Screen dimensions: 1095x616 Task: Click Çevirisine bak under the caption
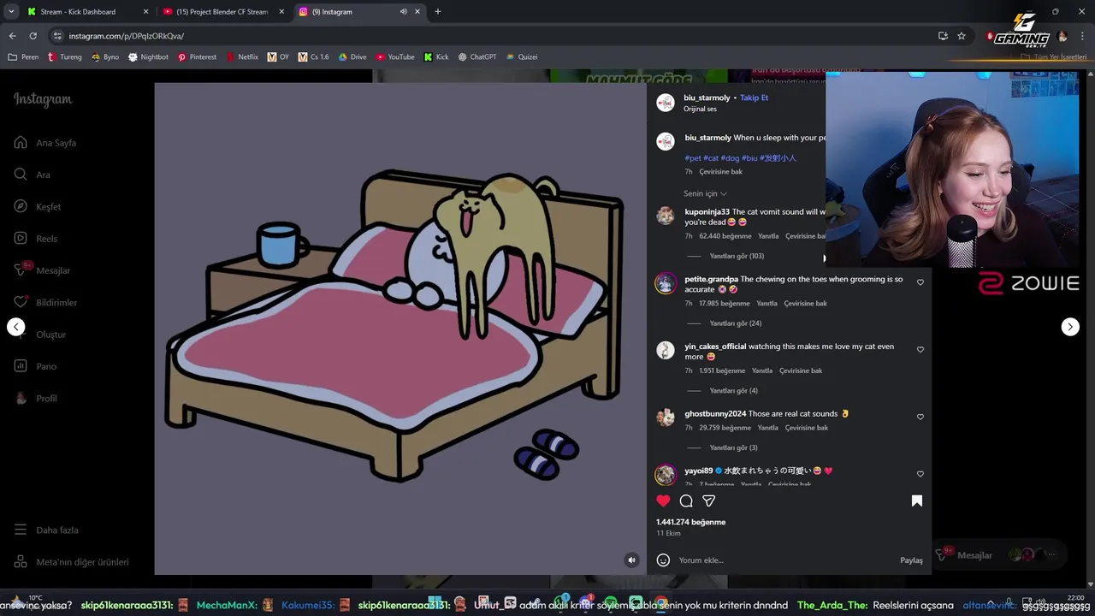(720, 172)
